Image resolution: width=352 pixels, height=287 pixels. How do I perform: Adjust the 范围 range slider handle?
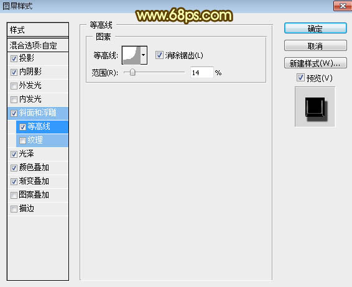coord(132,72)
